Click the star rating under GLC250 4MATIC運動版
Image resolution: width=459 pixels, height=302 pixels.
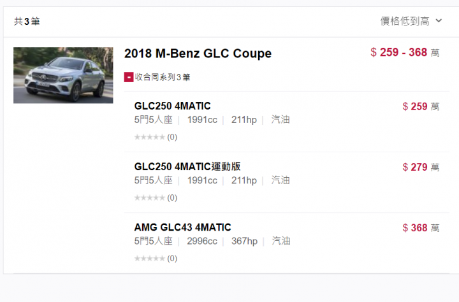point(150,198)
